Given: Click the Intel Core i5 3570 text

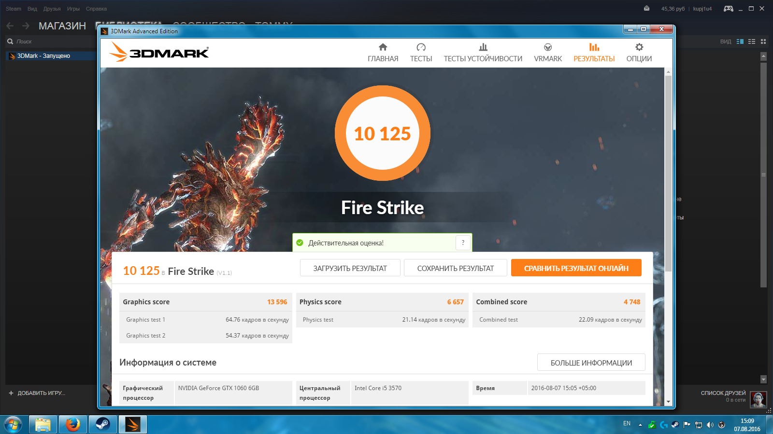Looking at the screenshot, I should tap(378, 388).
